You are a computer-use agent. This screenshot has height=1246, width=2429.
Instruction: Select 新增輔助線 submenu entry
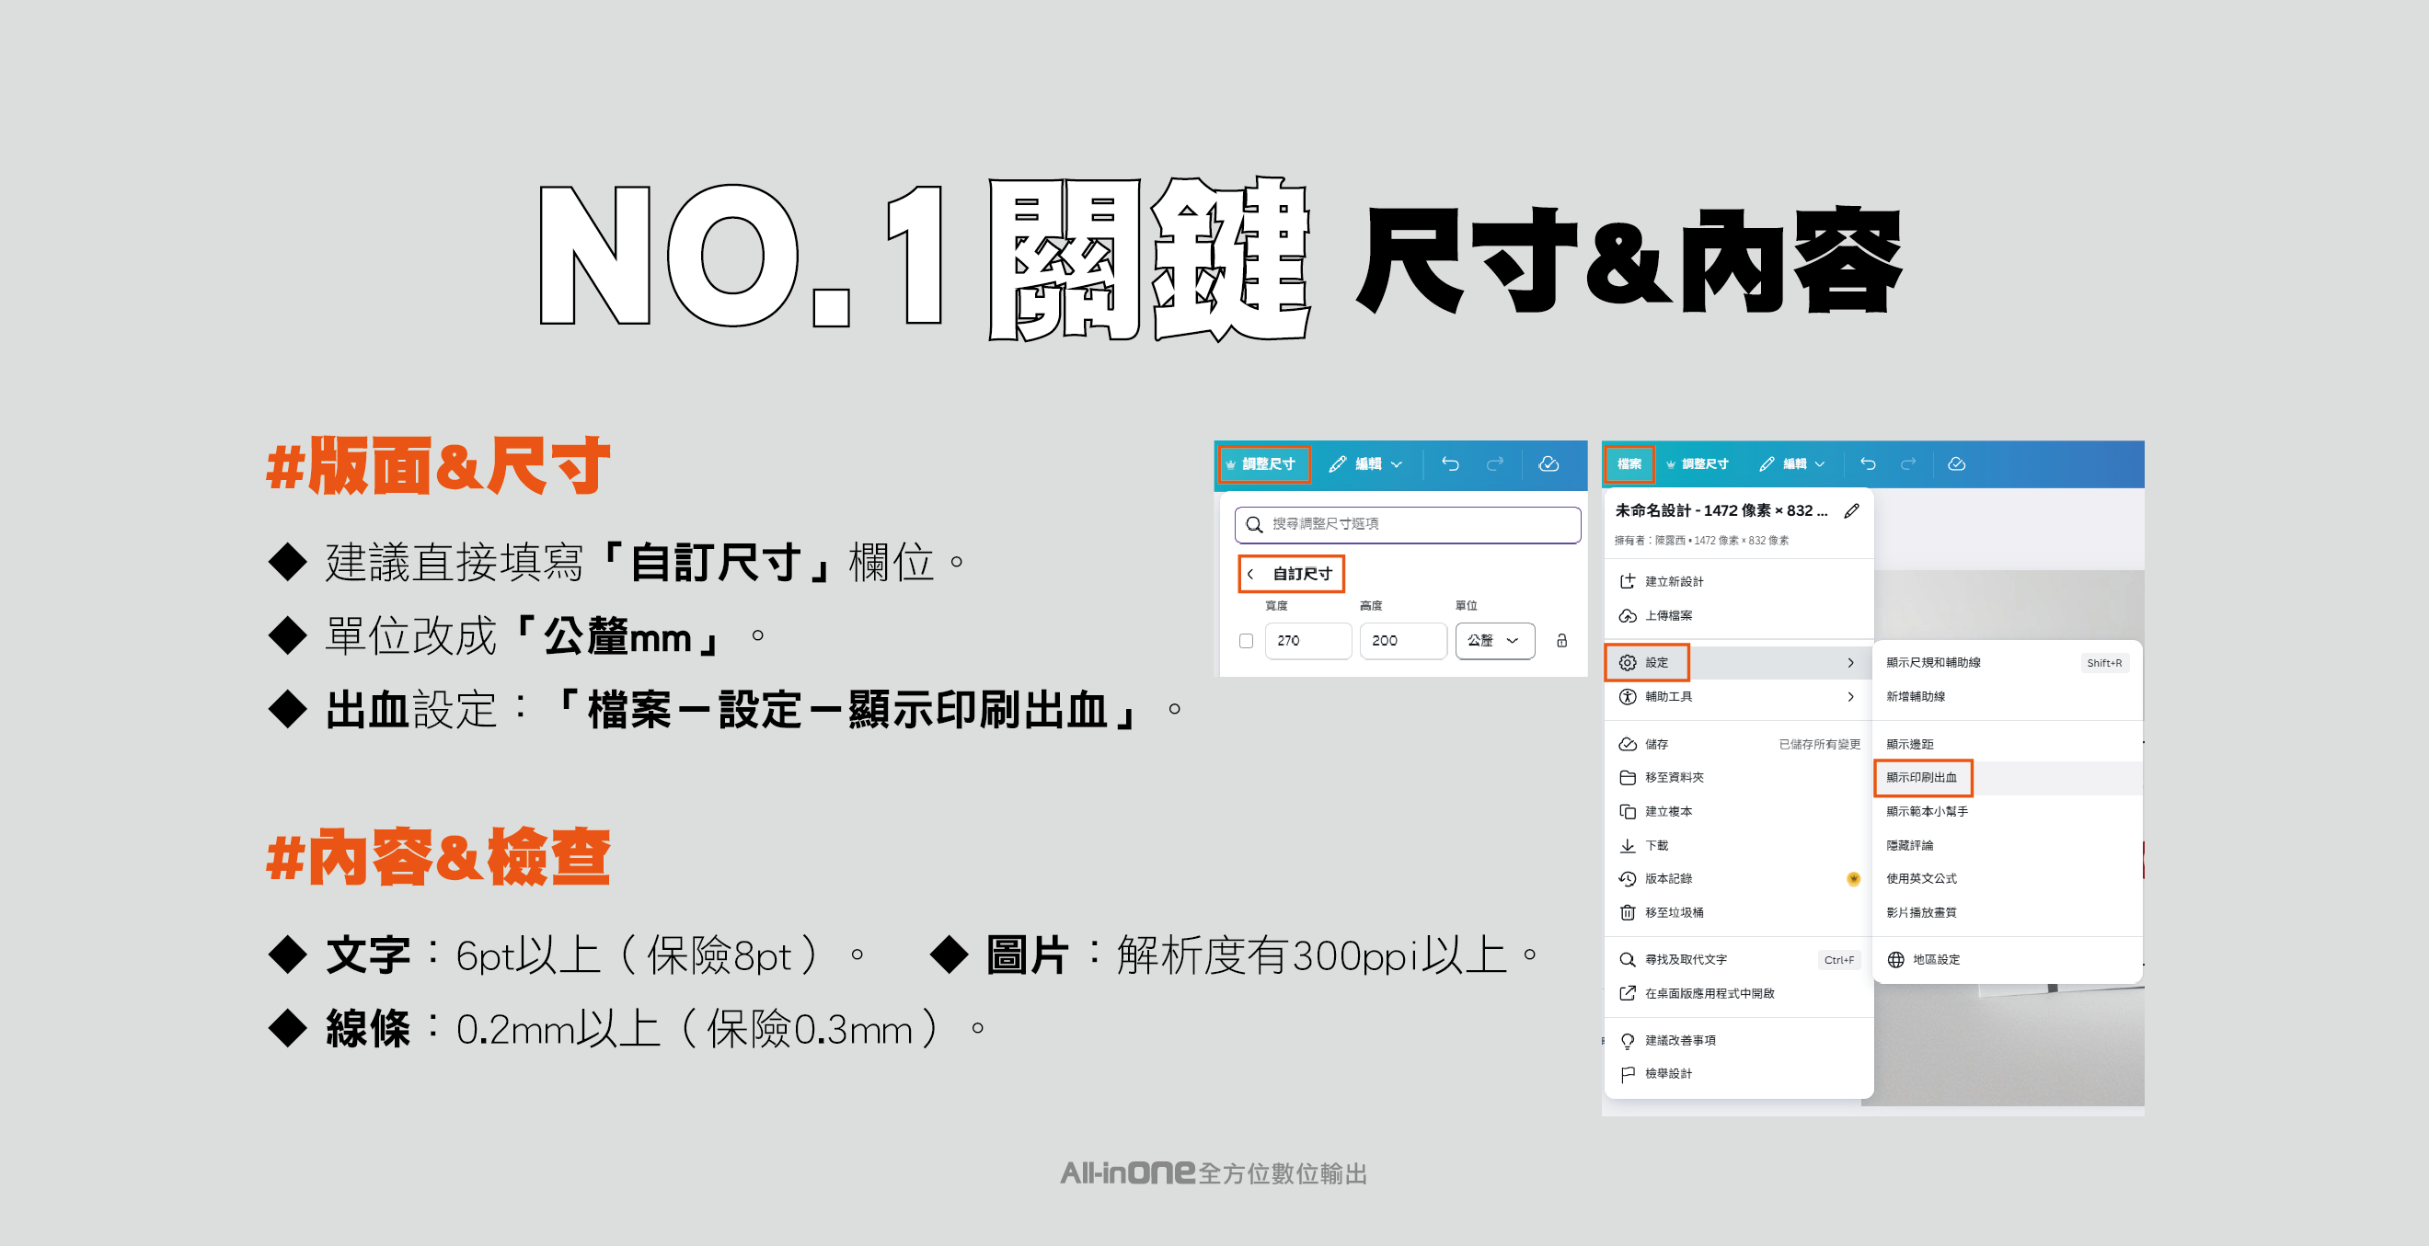click(2006, 696)
